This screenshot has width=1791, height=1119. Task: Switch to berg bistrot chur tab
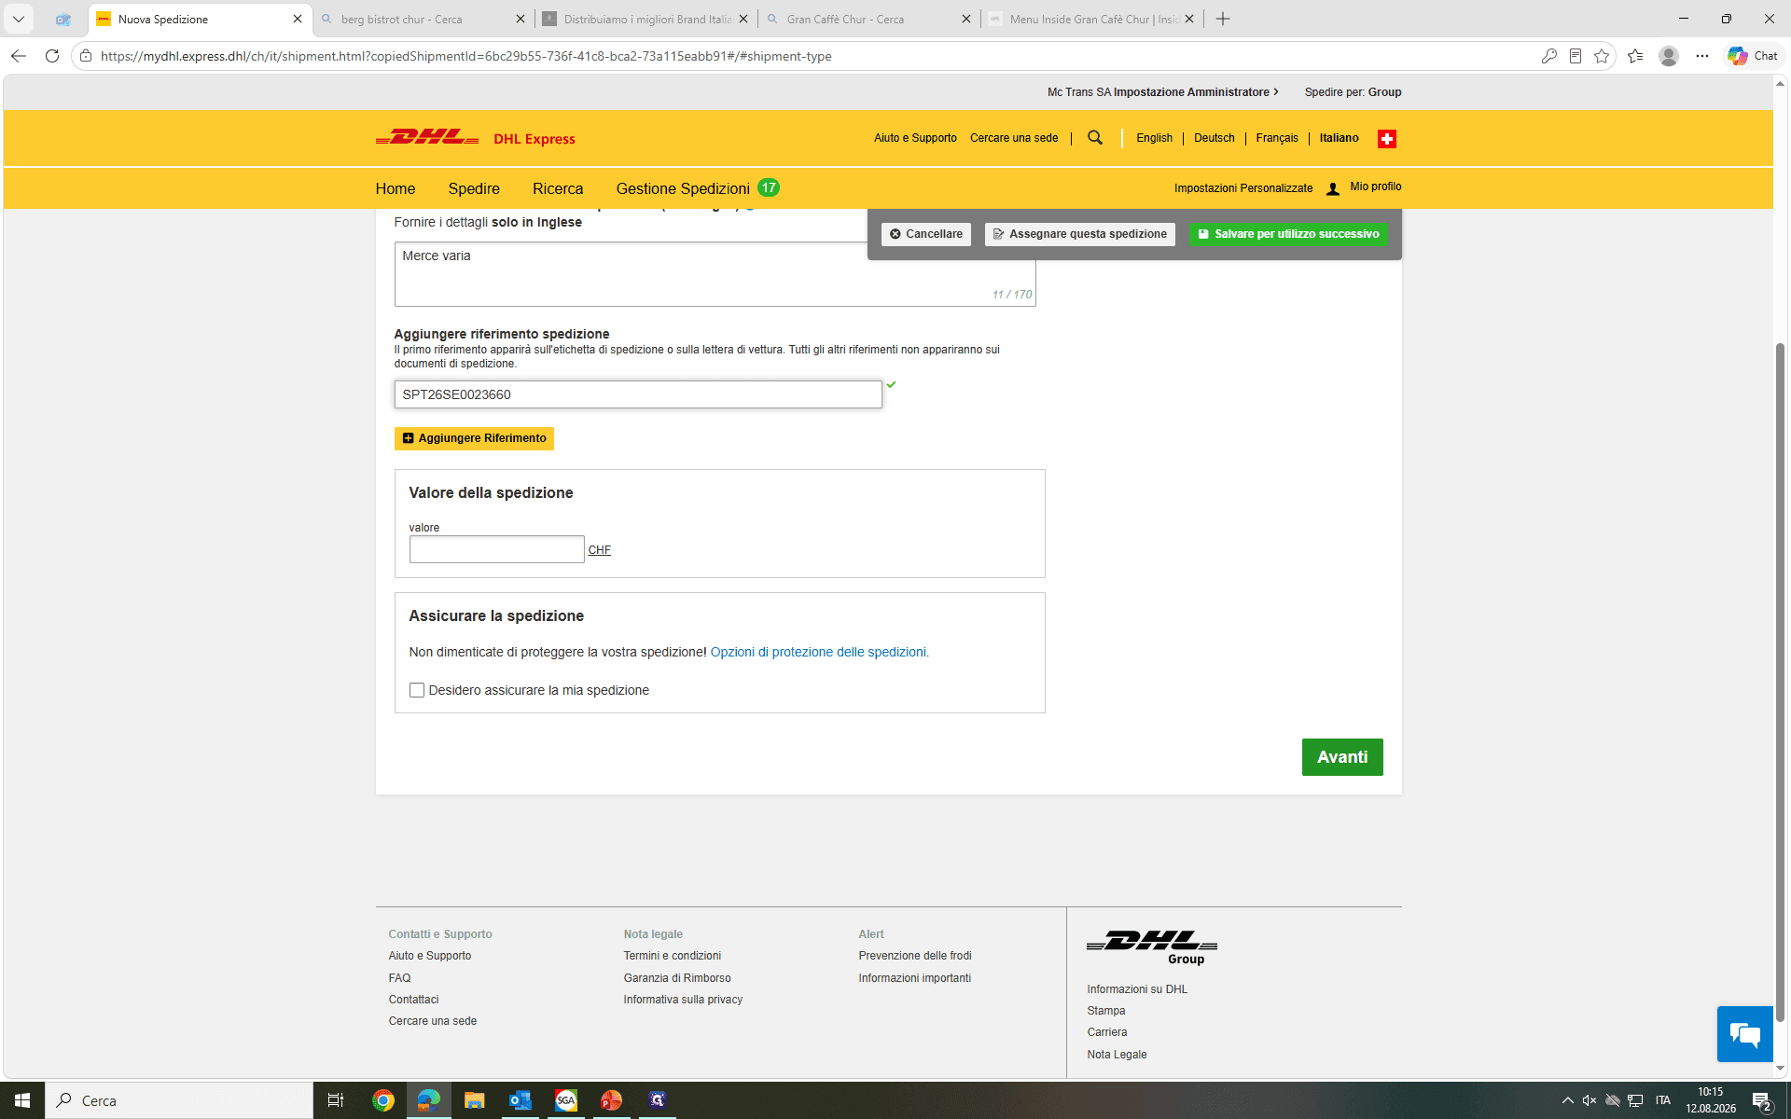tap(423, 19)
